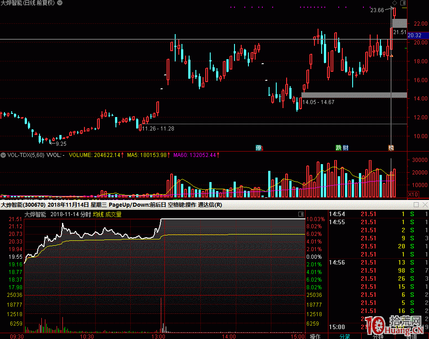
Task: Open dropdown next to 大烨智能 chart title
Action: coord(60,3)
